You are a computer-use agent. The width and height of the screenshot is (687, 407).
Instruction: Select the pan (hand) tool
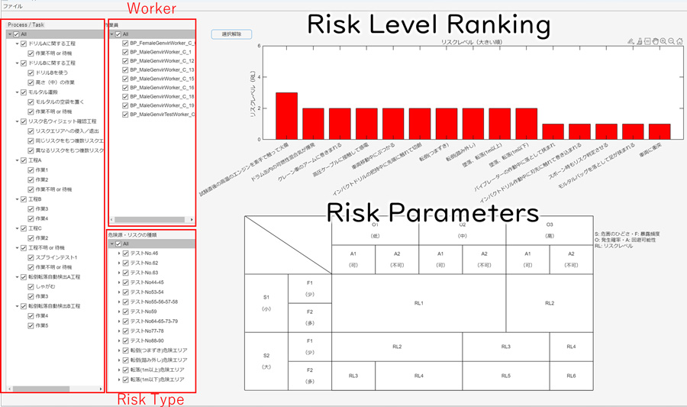pos(656,41)
